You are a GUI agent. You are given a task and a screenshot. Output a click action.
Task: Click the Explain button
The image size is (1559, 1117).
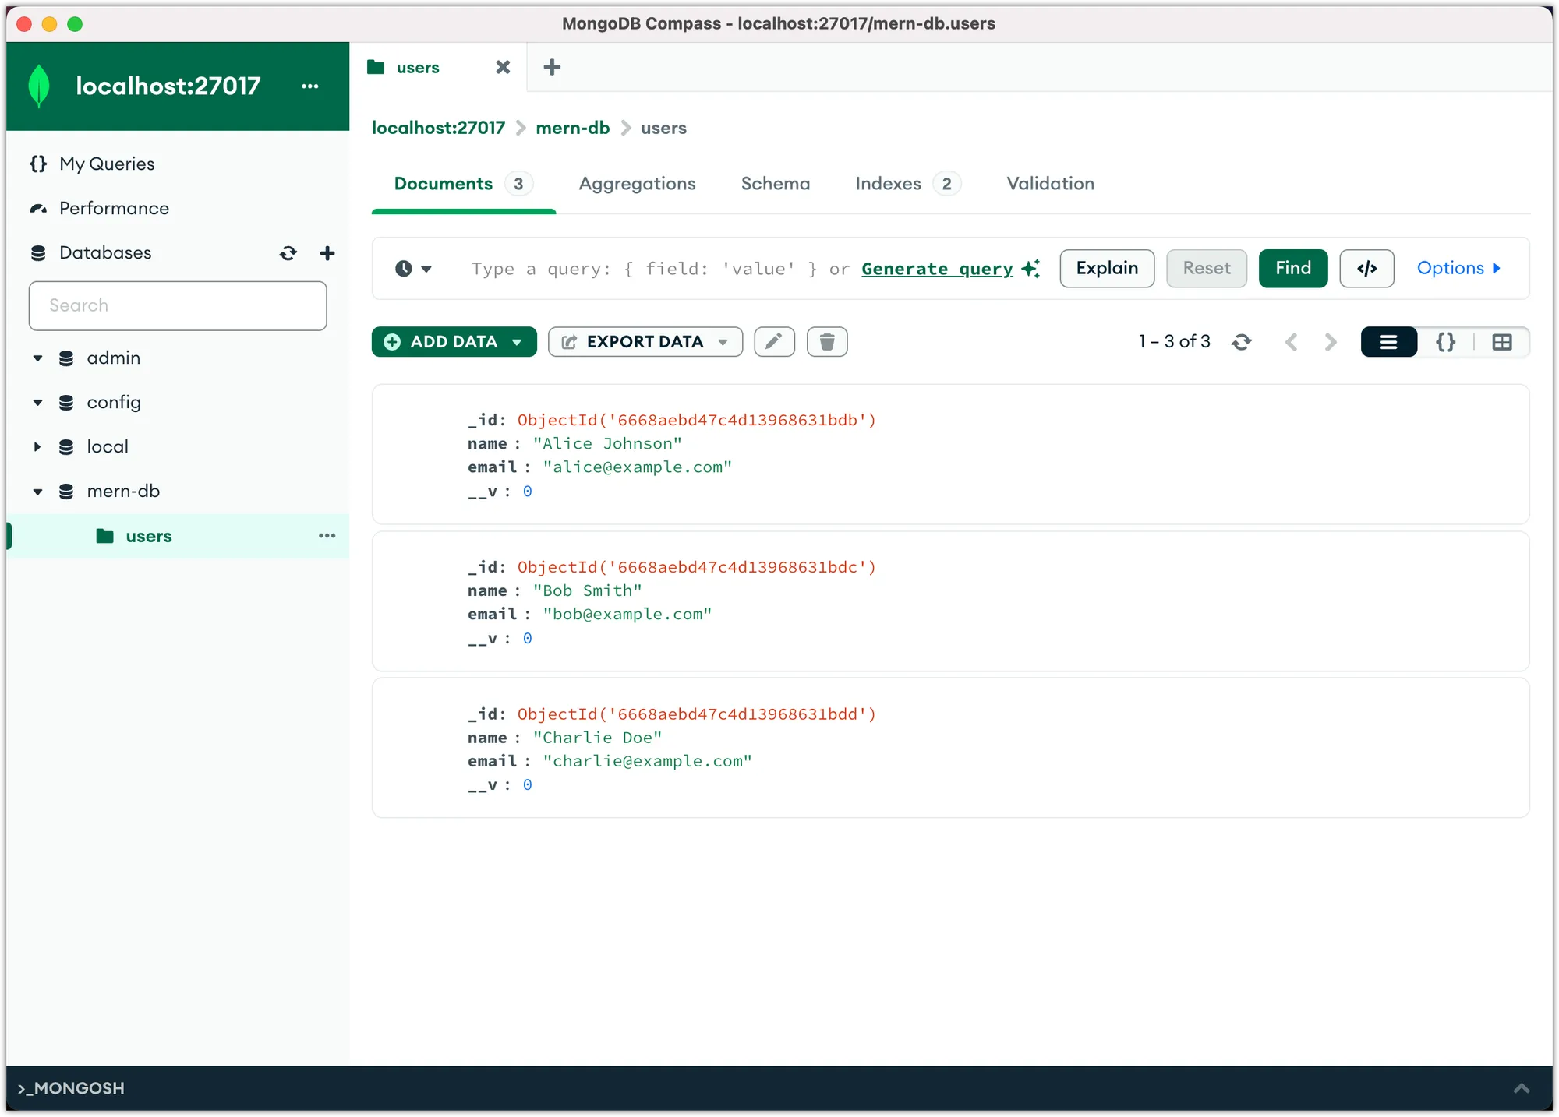click(1107, 269)
